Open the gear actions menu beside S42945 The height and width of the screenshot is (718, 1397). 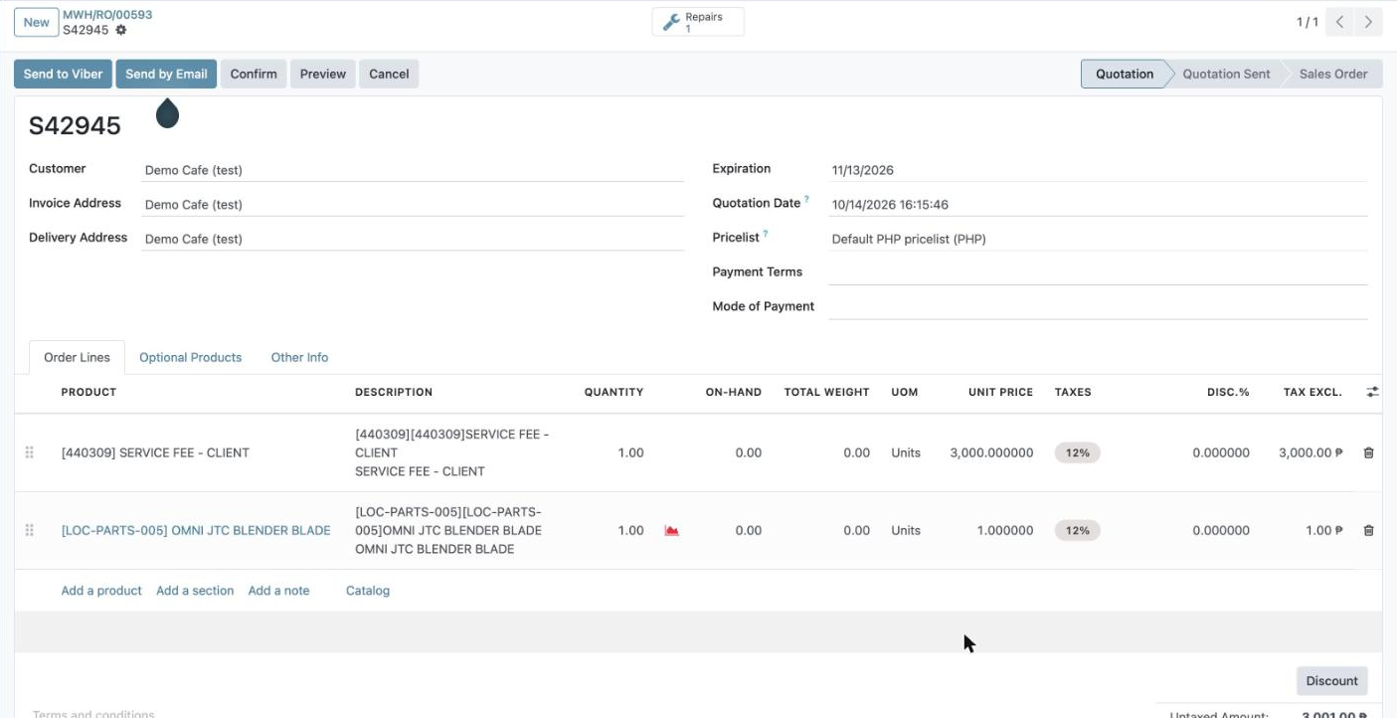(121, 30)
